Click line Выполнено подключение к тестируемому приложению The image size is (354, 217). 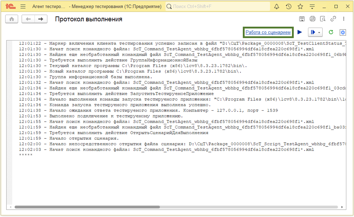pyautogui.click(x=101, y=116)
